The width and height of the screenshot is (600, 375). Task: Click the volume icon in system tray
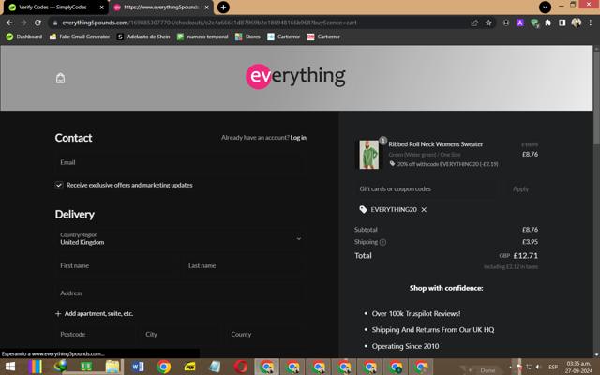coord(537,367)
